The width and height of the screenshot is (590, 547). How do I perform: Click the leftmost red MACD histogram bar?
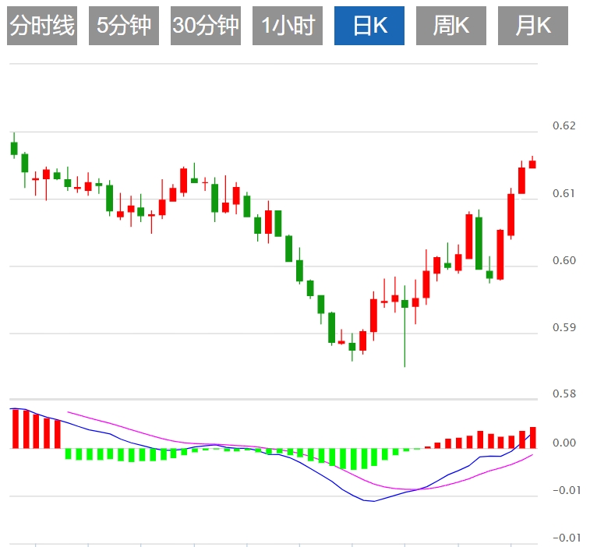[15, 429]
